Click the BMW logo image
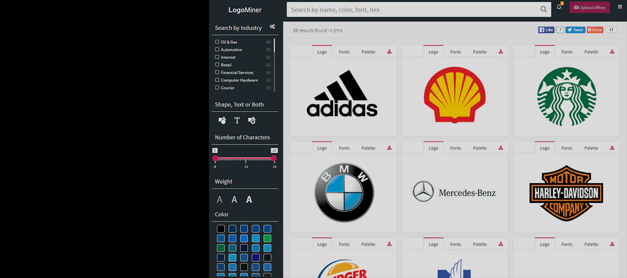Screen dimensions: 627x278 click(x=344, y=192)
